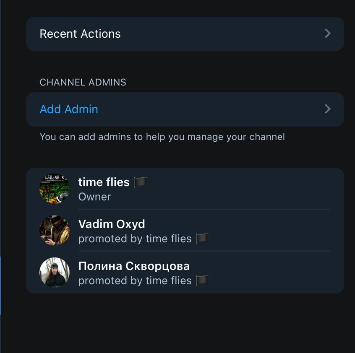Click "promoted by time flies" under Vadim Oxyd
The width and height of the screenshot is (355, 353).
tap(135, 239)
